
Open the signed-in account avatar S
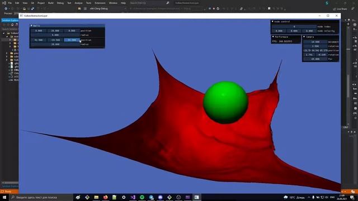[x=327, y=3]
